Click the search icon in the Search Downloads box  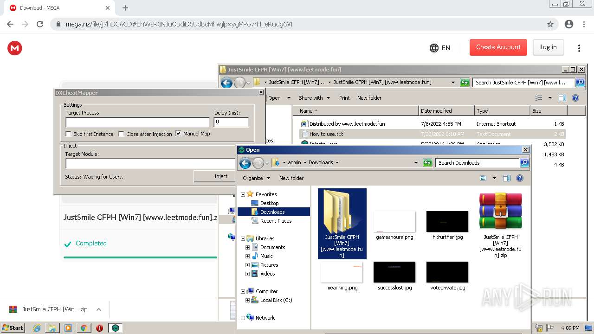(524, 163)
